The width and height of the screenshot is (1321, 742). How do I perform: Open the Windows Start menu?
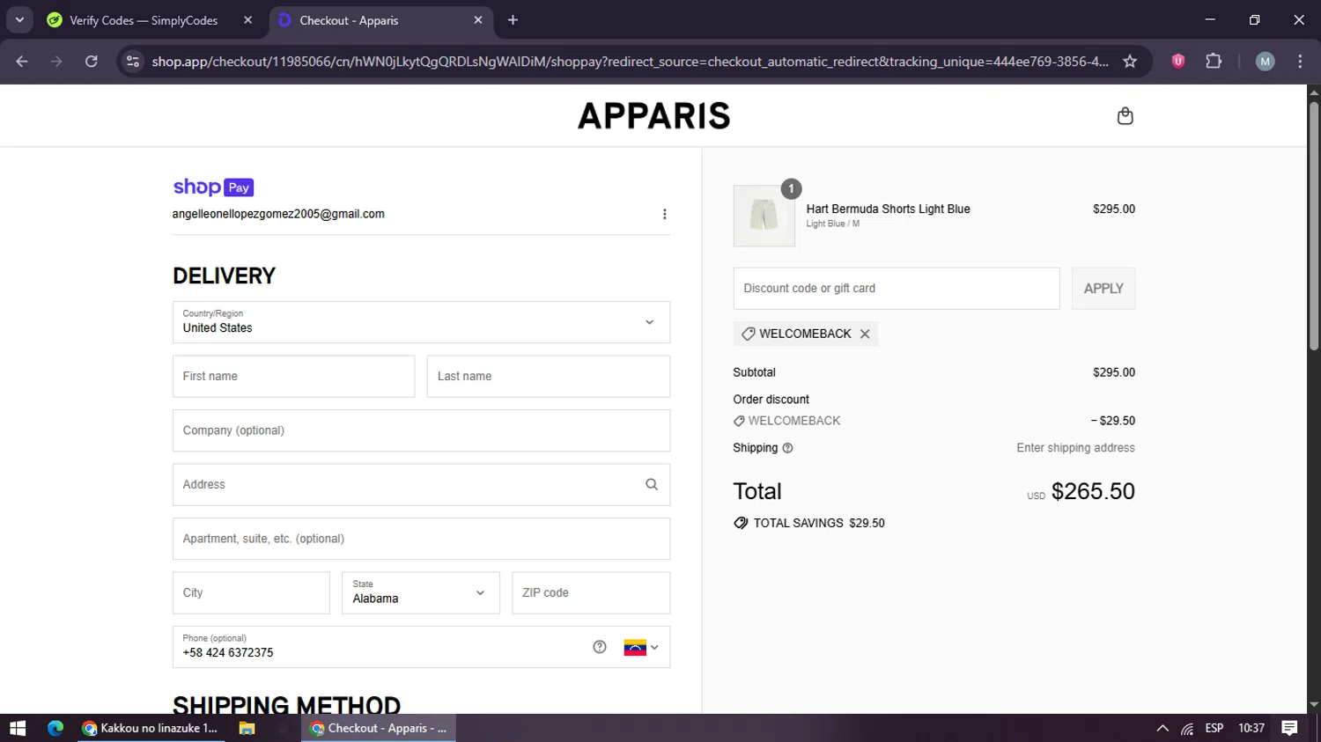[18, 728]
